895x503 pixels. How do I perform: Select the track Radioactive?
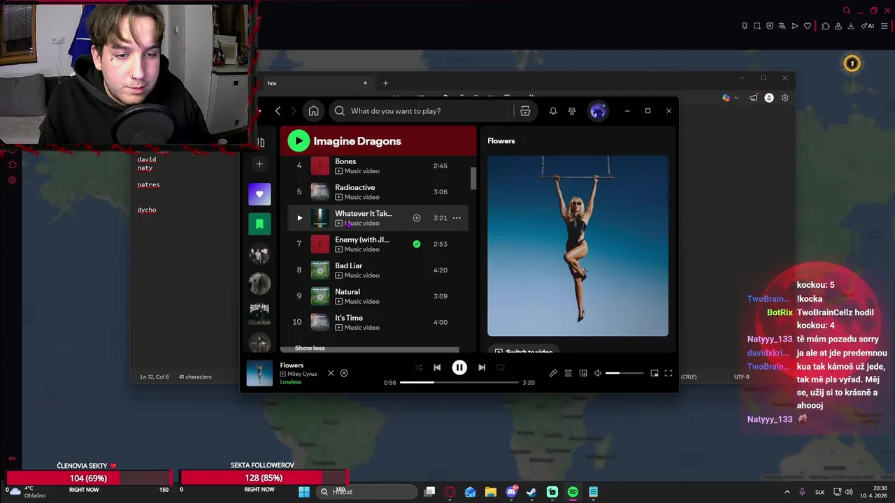coord(378,192)
